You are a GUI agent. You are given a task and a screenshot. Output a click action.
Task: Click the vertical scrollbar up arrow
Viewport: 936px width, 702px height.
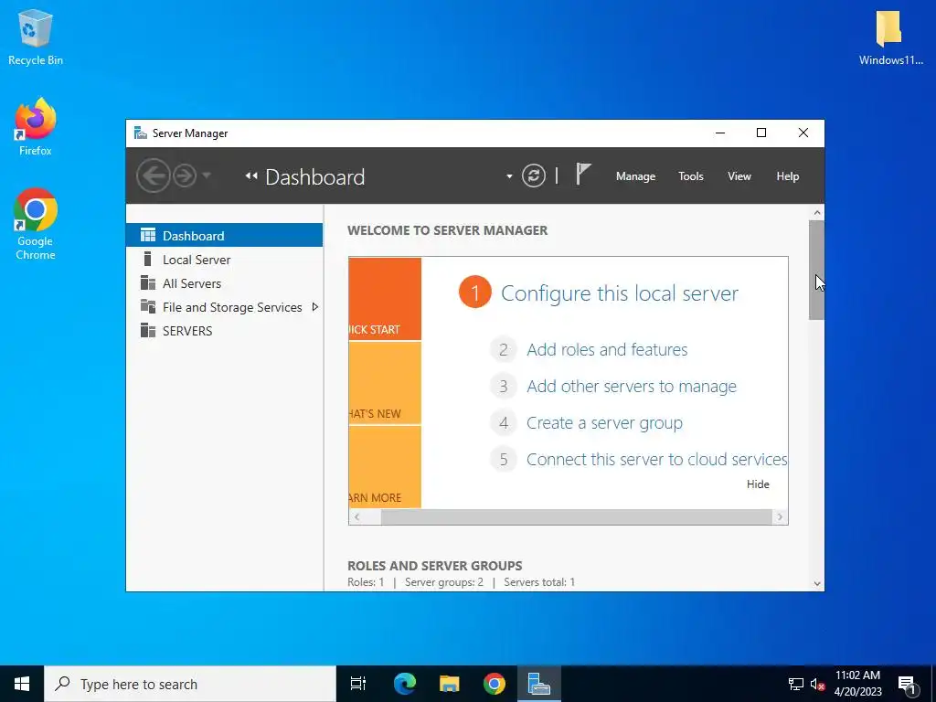(x=817, y=212)
